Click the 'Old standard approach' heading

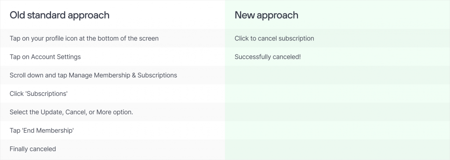(59, 15)
